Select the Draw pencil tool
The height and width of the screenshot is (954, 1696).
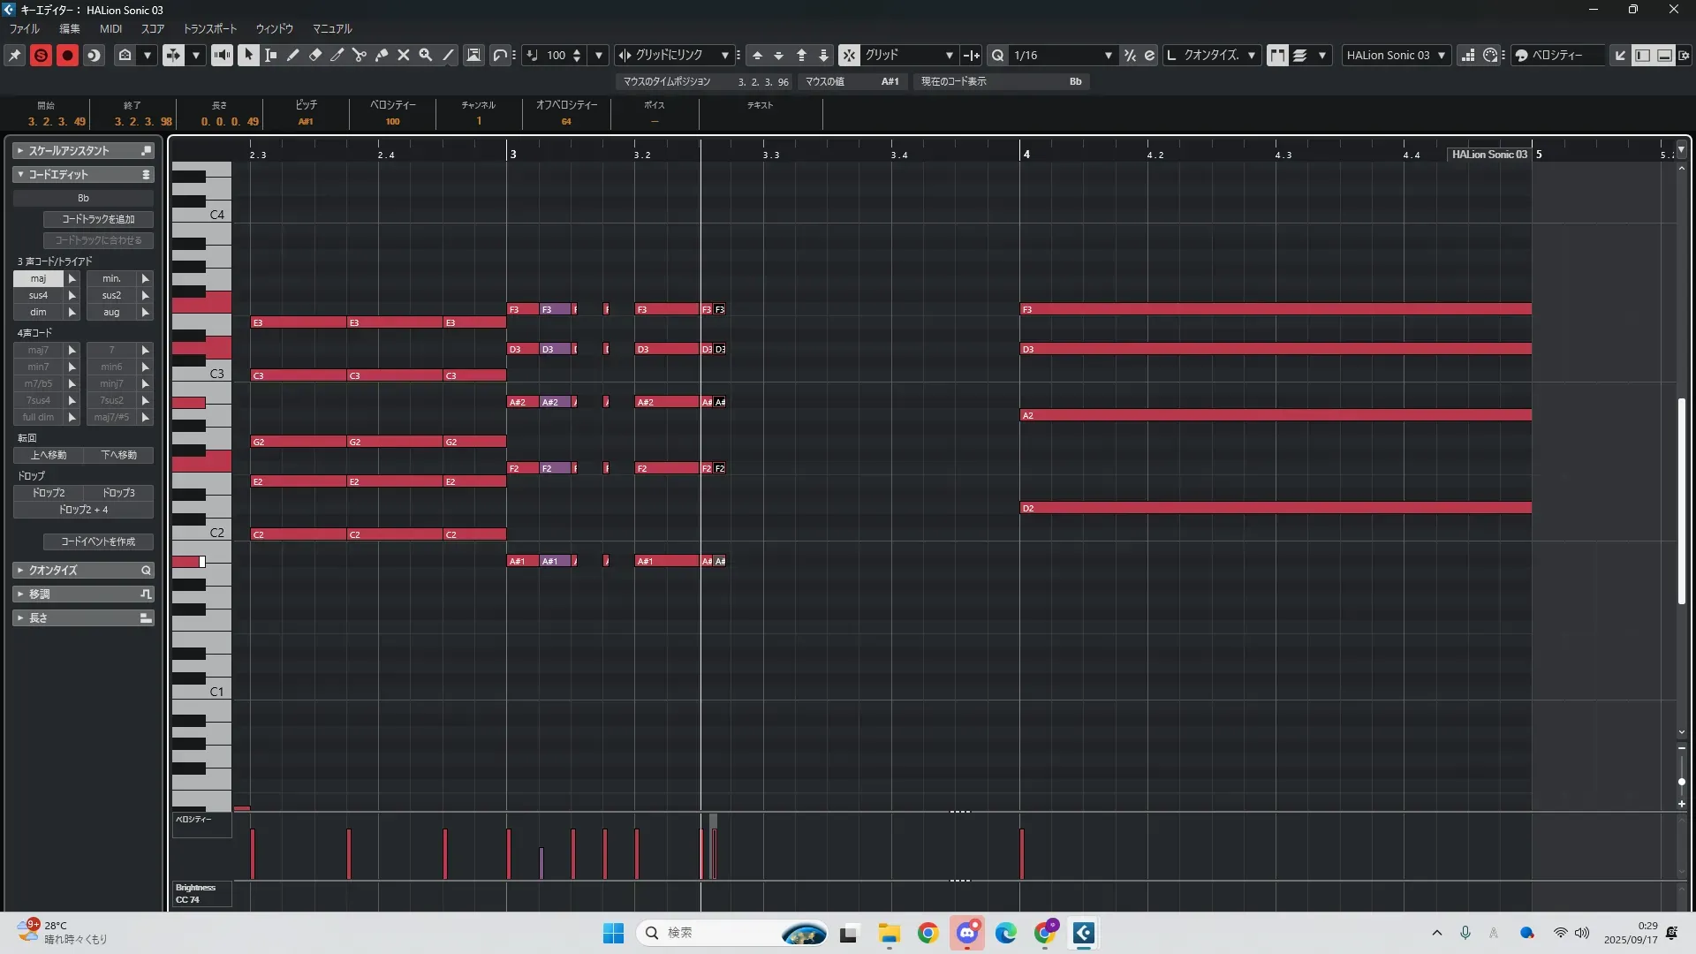pos(293,55)
